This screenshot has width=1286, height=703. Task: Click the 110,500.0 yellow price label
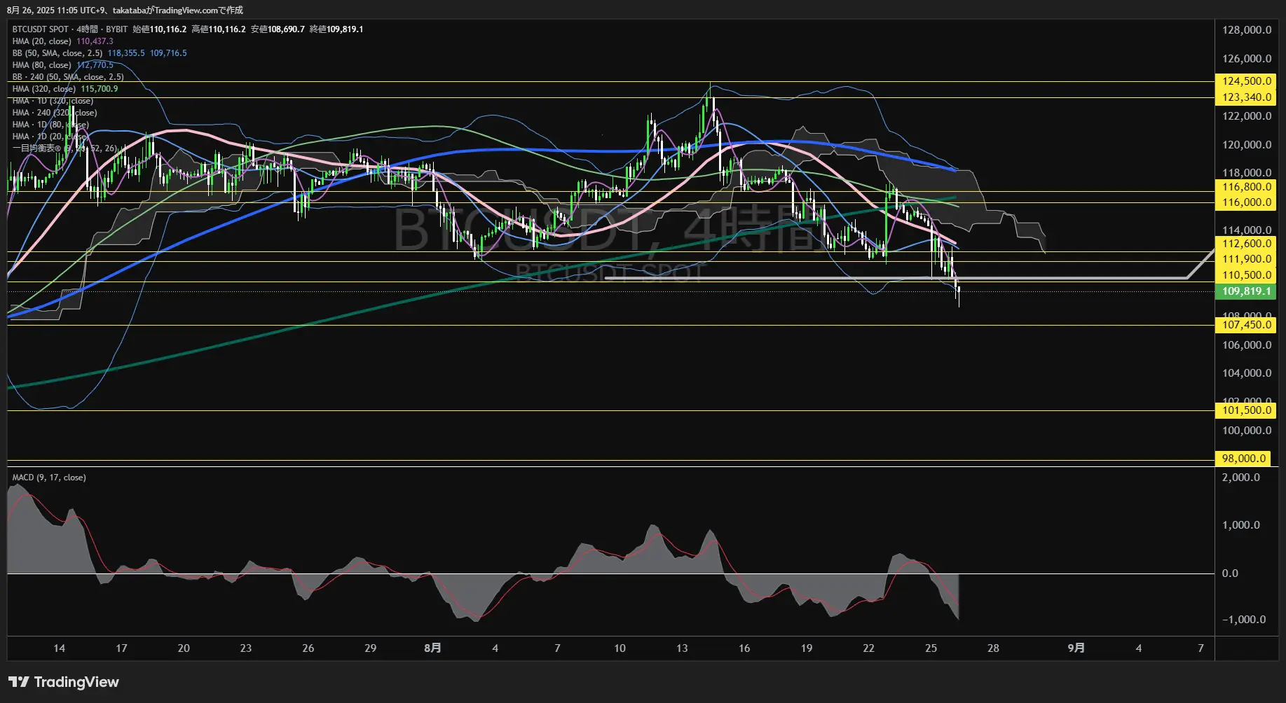1245,275
